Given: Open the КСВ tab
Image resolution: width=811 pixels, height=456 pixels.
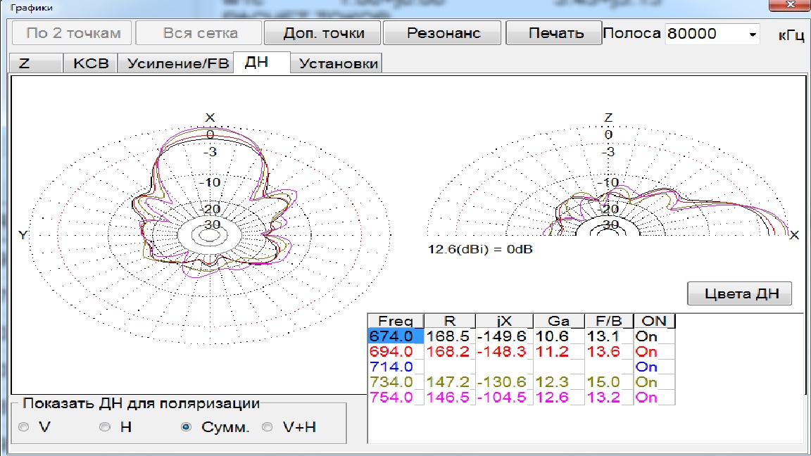Looking at the screenshot, I should point(91,63).
